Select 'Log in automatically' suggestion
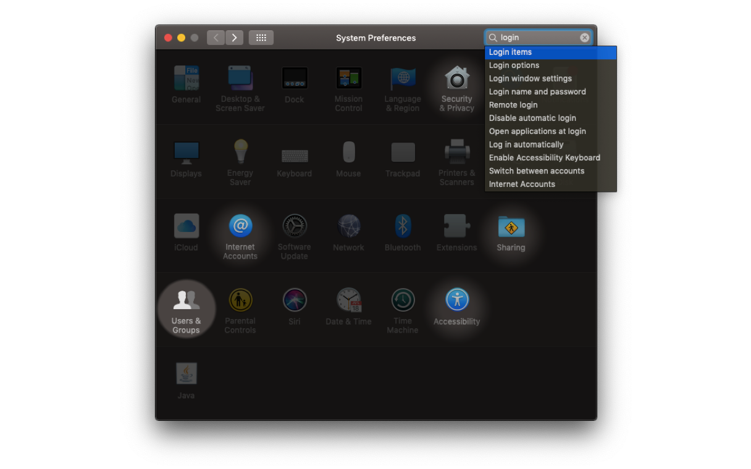 551,144
